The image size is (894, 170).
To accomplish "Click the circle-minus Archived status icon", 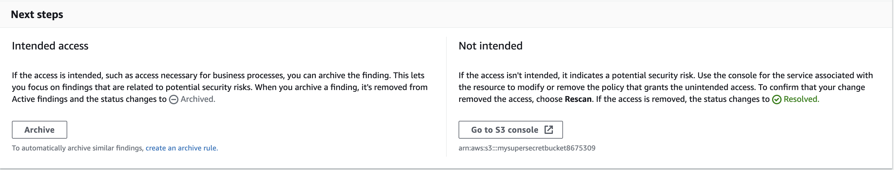I will pyautogui.click(x=173, y=100).
